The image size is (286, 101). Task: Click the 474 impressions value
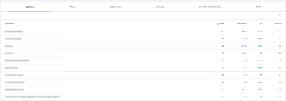pyautogui.click(x=245, y=75)
